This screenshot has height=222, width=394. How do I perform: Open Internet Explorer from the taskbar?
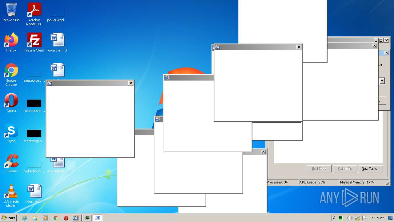tap(24, 218)
